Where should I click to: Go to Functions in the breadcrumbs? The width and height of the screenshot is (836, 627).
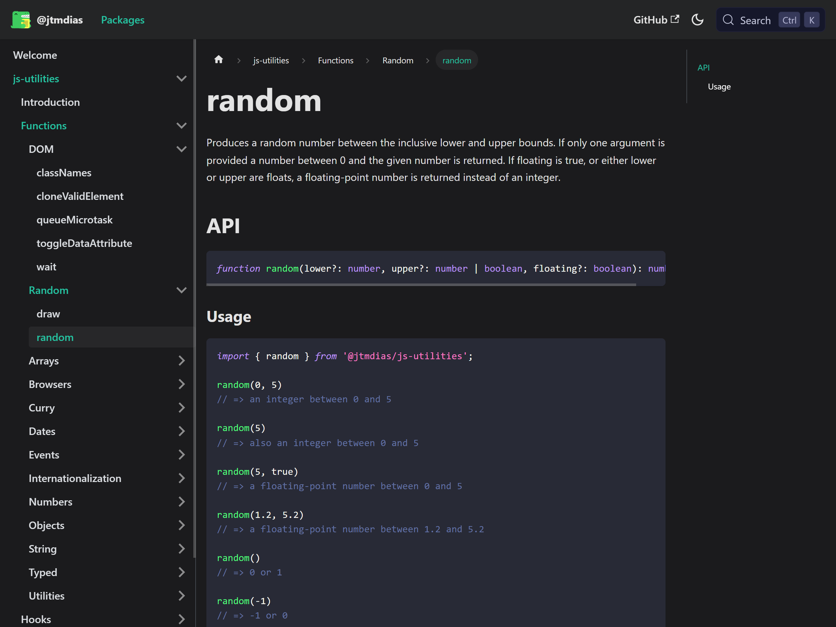[336, 60]
